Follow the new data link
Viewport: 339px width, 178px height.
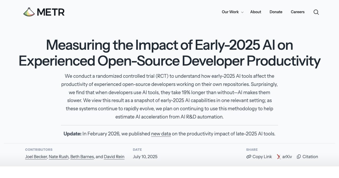[161, 134]
